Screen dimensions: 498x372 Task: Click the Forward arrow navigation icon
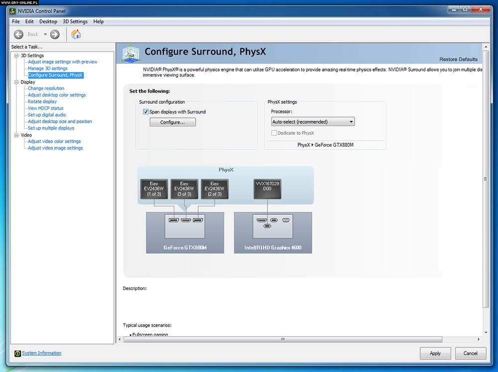point(55,34)
